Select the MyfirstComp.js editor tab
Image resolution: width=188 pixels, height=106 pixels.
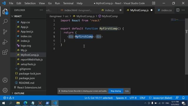coord(139,10)
